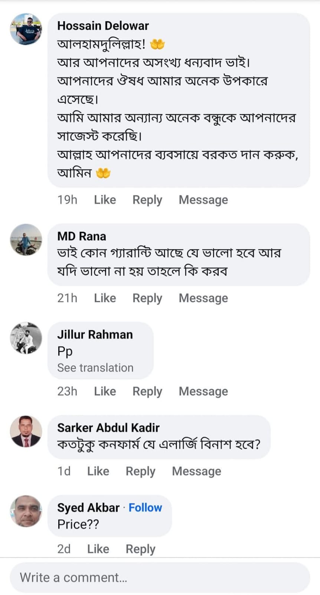Message MD Rana

[x=203, y=298]
